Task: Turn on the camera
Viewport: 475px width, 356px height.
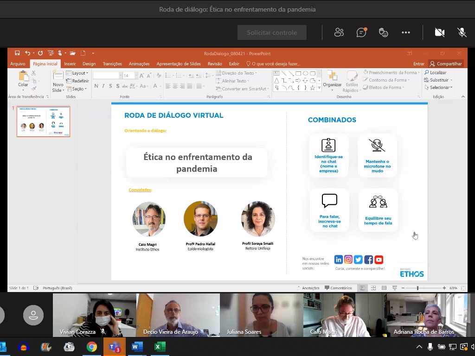Action: point(439,32)
